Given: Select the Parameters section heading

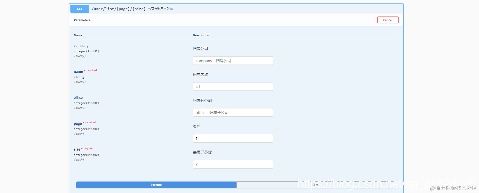Looking at the screenshot, I should coord(82,20).
